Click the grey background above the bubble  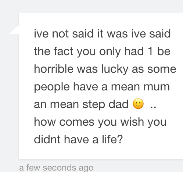coord(91,6)
